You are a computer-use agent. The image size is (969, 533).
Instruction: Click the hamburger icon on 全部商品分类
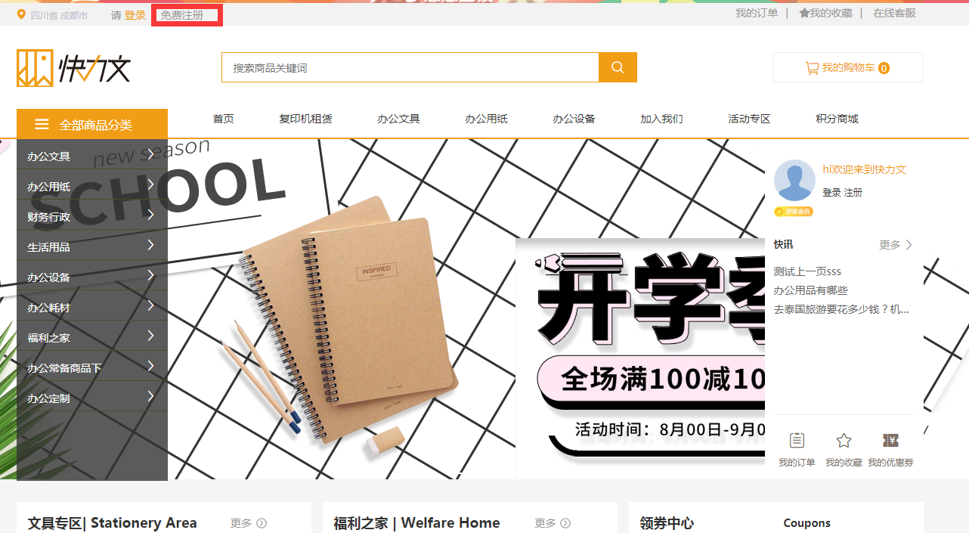[42, 123]
